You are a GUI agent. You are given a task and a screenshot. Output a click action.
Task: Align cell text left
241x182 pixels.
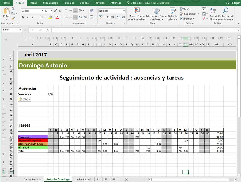click(x=66, y=17)
